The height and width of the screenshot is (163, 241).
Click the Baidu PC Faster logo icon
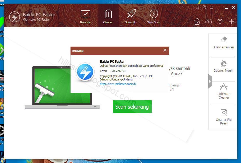[x=15, y=17]
